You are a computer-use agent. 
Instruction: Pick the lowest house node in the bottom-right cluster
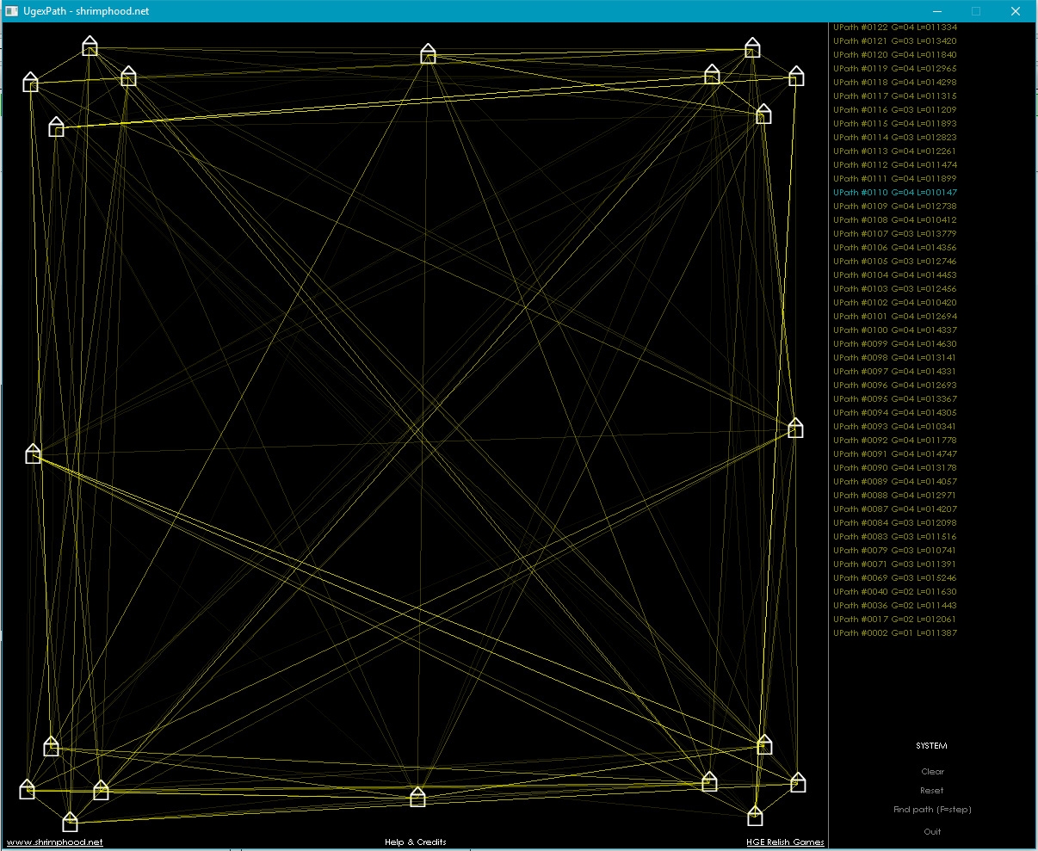(x=755, y=815)
